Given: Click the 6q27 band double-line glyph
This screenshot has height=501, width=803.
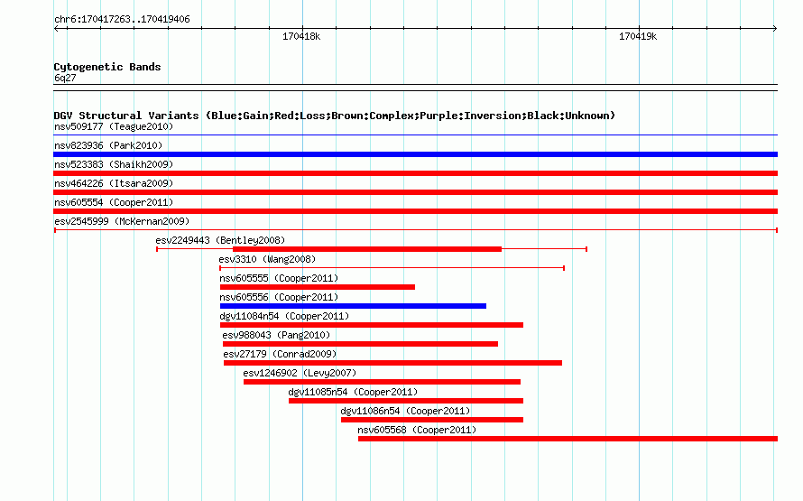Looking at the screenshot, I should pos(415,88).
